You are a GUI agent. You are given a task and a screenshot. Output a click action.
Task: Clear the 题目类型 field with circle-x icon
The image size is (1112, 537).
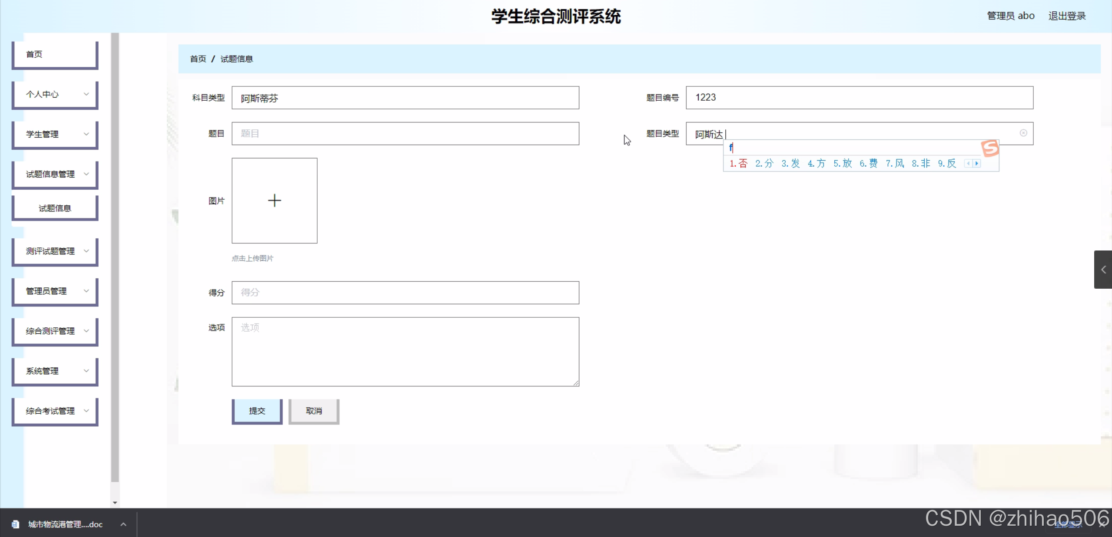click(x=1023, y=133)
